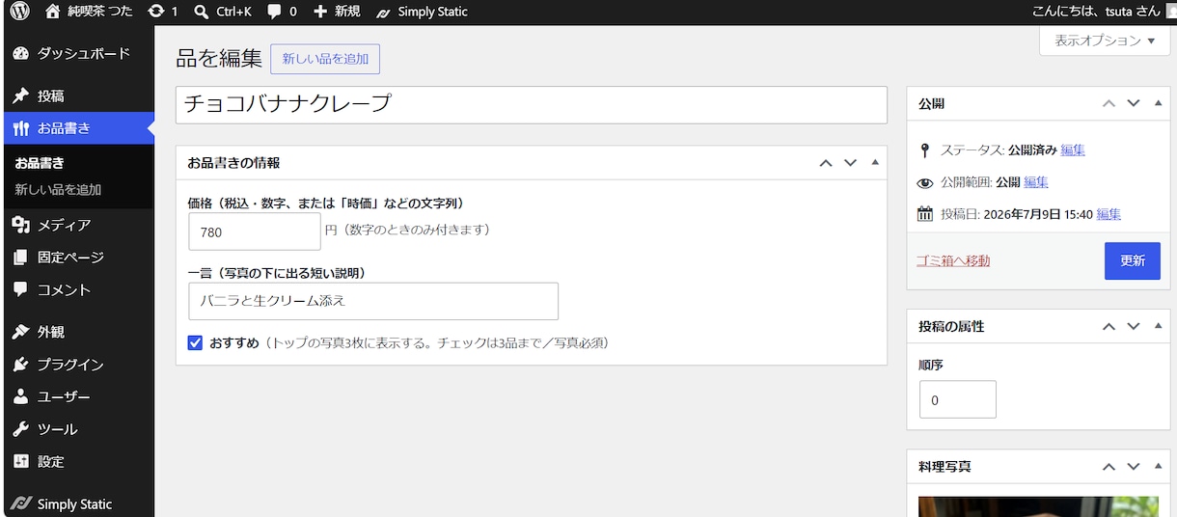Collapse the 公開 panel
This screenshot has width=1177, height=517.
[x=1158, y=102]
